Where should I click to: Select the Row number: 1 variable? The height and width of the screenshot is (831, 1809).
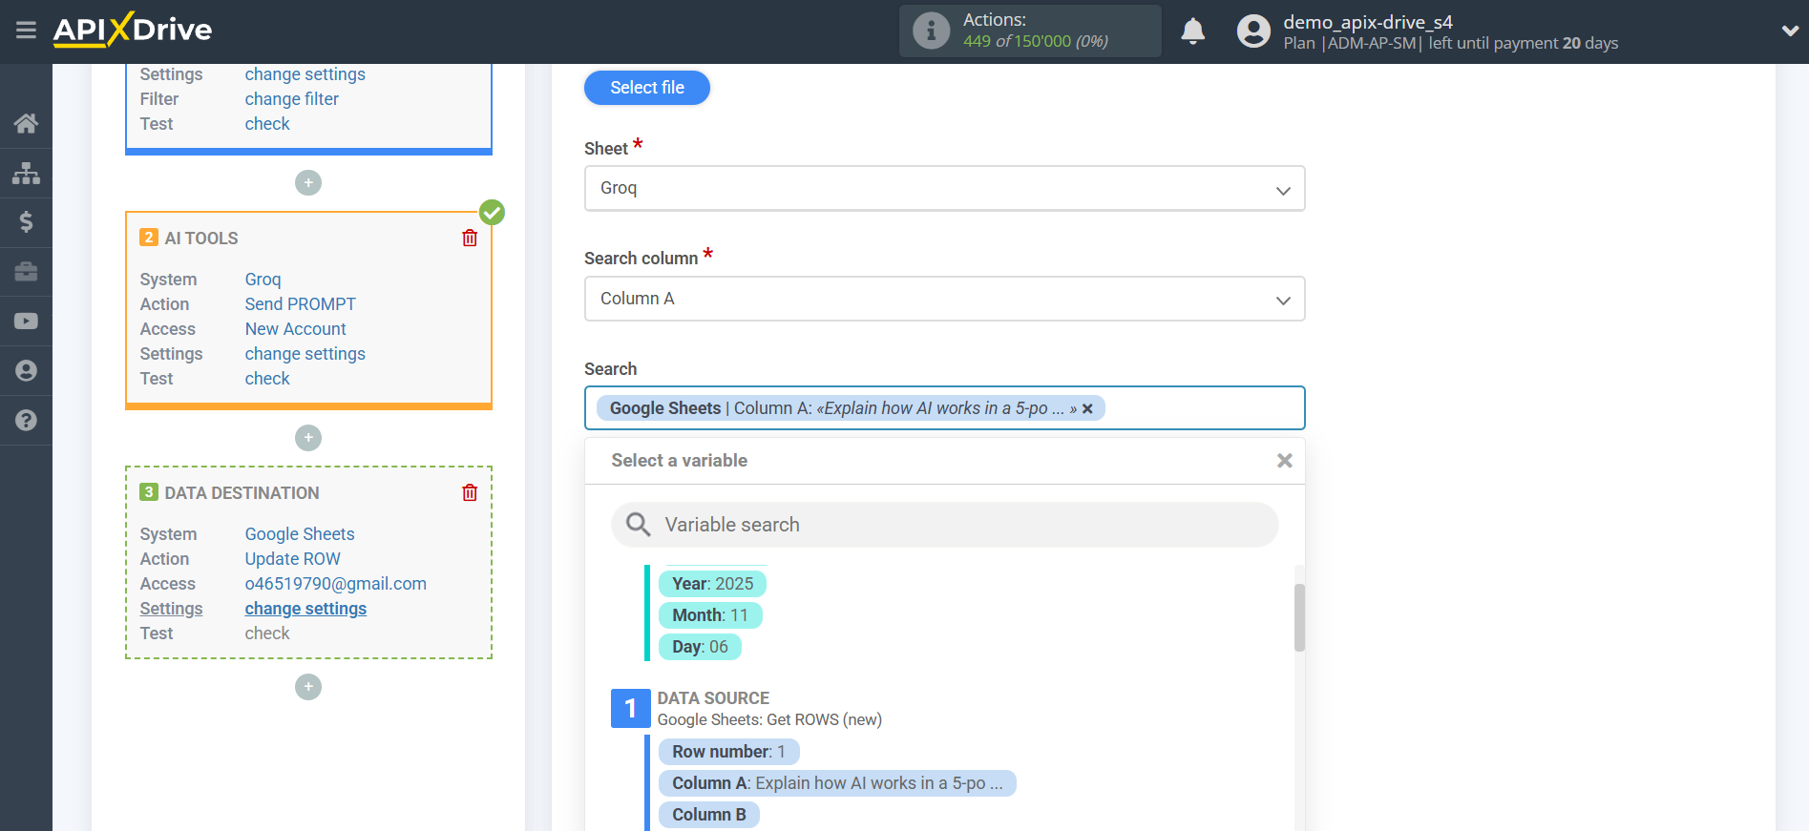[x=728, y=752]
